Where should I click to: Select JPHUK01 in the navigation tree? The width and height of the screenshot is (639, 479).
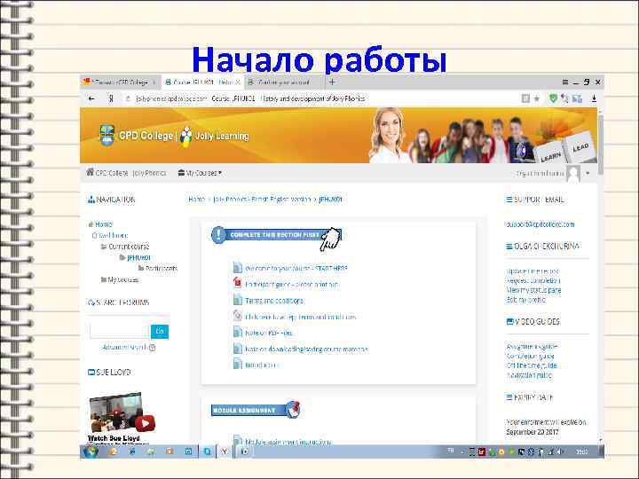click(x=138, y=258)
